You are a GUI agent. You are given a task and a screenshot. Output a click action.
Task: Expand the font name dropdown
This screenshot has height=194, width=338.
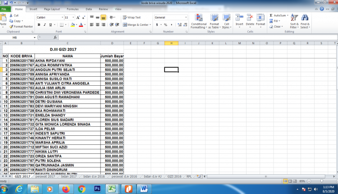(61, 17)
